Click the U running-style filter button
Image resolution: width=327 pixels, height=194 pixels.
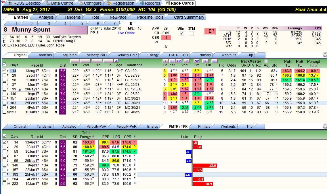(x=214, y=61)
